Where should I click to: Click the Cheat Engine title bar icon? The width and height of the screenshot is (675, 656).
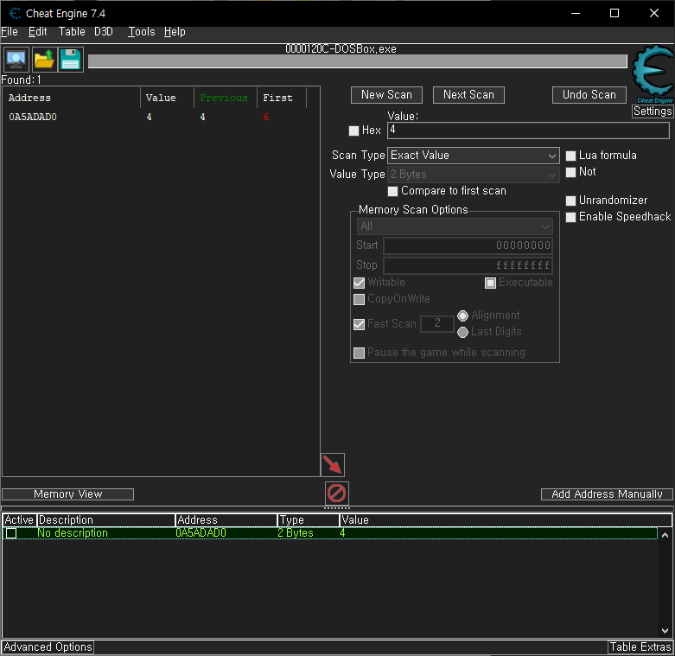coord(15,13)
